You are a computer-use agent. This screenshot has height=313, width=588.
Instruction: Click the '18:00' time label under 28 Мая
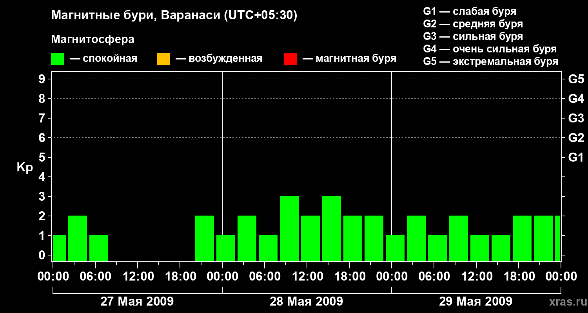pyautogui.click(x=349, y=276)
